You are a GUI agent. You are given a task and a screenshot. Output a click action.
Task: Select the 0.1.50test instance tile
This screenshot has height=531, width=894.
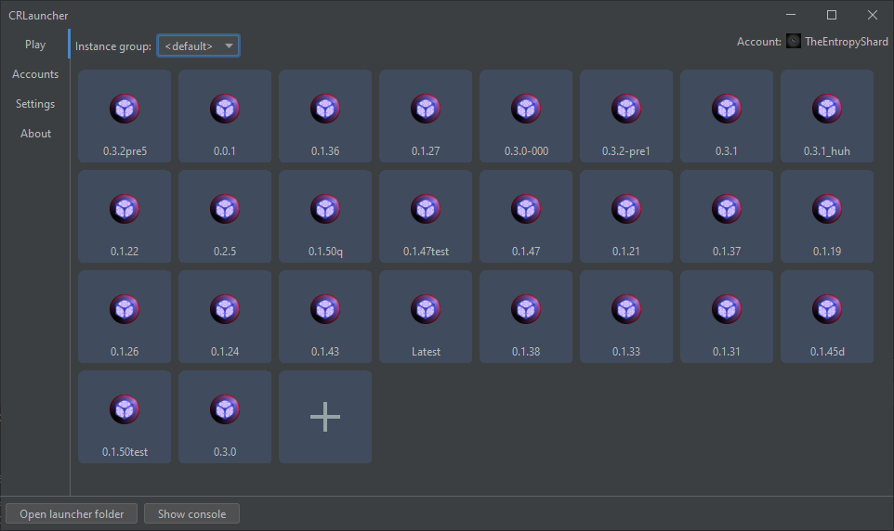[125, 417]
